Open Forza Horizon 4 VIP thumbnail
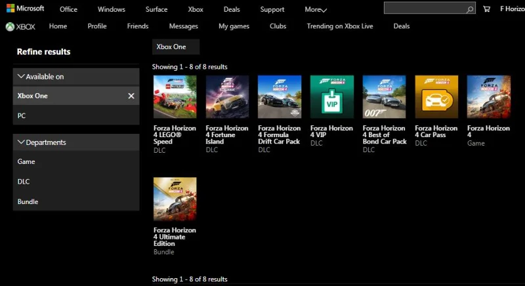 331,96
